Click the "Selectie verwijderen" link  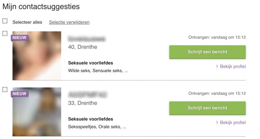click(x=69, y=22)
